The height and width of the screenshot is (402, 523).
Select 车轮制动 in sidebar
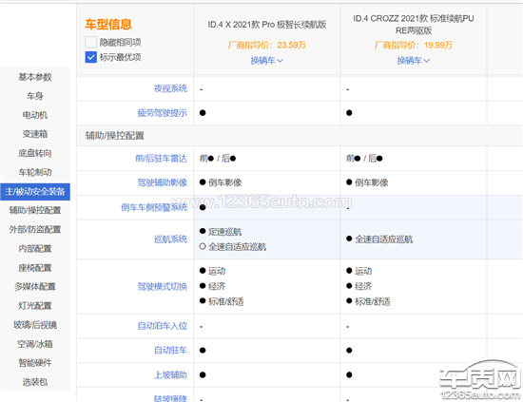coord(35,172)
